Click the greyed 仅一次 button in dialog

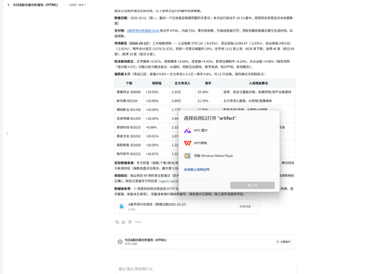click(x=252, y=185)
